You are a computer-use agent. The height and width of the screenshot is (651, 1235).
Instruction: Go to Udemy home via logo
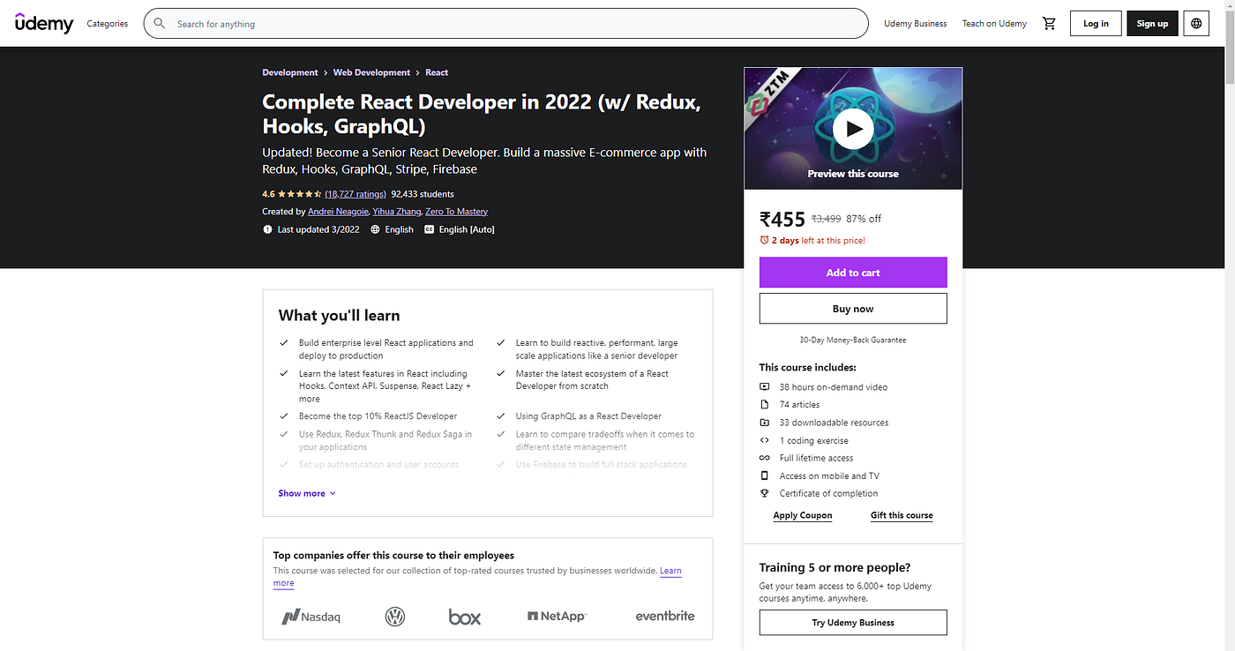44,24
